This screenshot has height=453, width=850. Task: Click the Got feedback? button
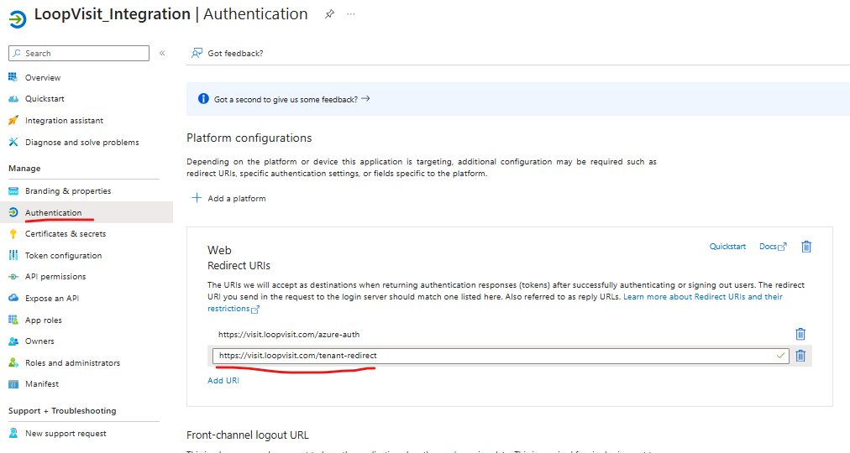click(227, 53)
